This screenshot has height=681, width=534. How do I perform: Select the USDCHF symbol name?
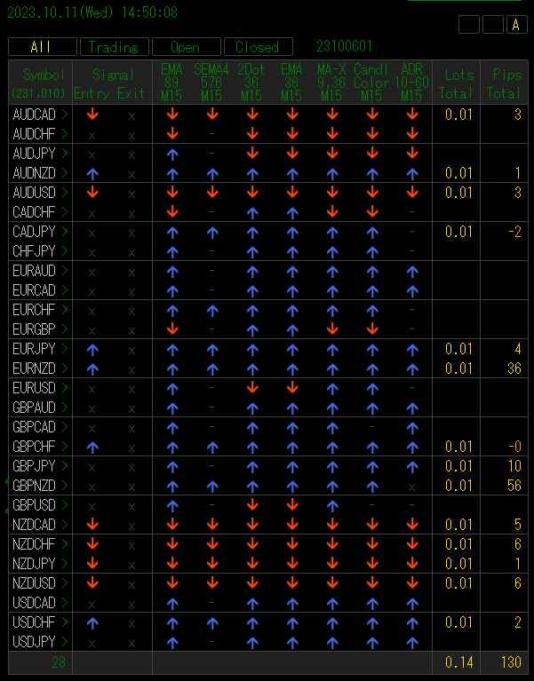(34, 622)
